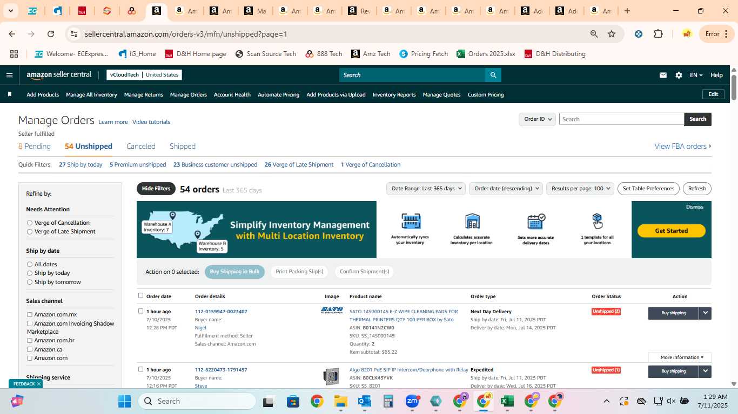Switch to the Pending orders tab

35,147
